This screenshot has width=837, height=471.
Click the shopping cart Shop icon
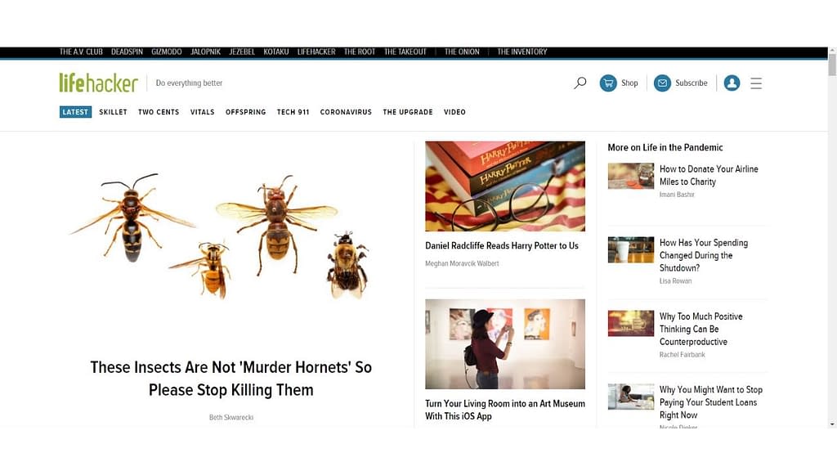point(608,83)
